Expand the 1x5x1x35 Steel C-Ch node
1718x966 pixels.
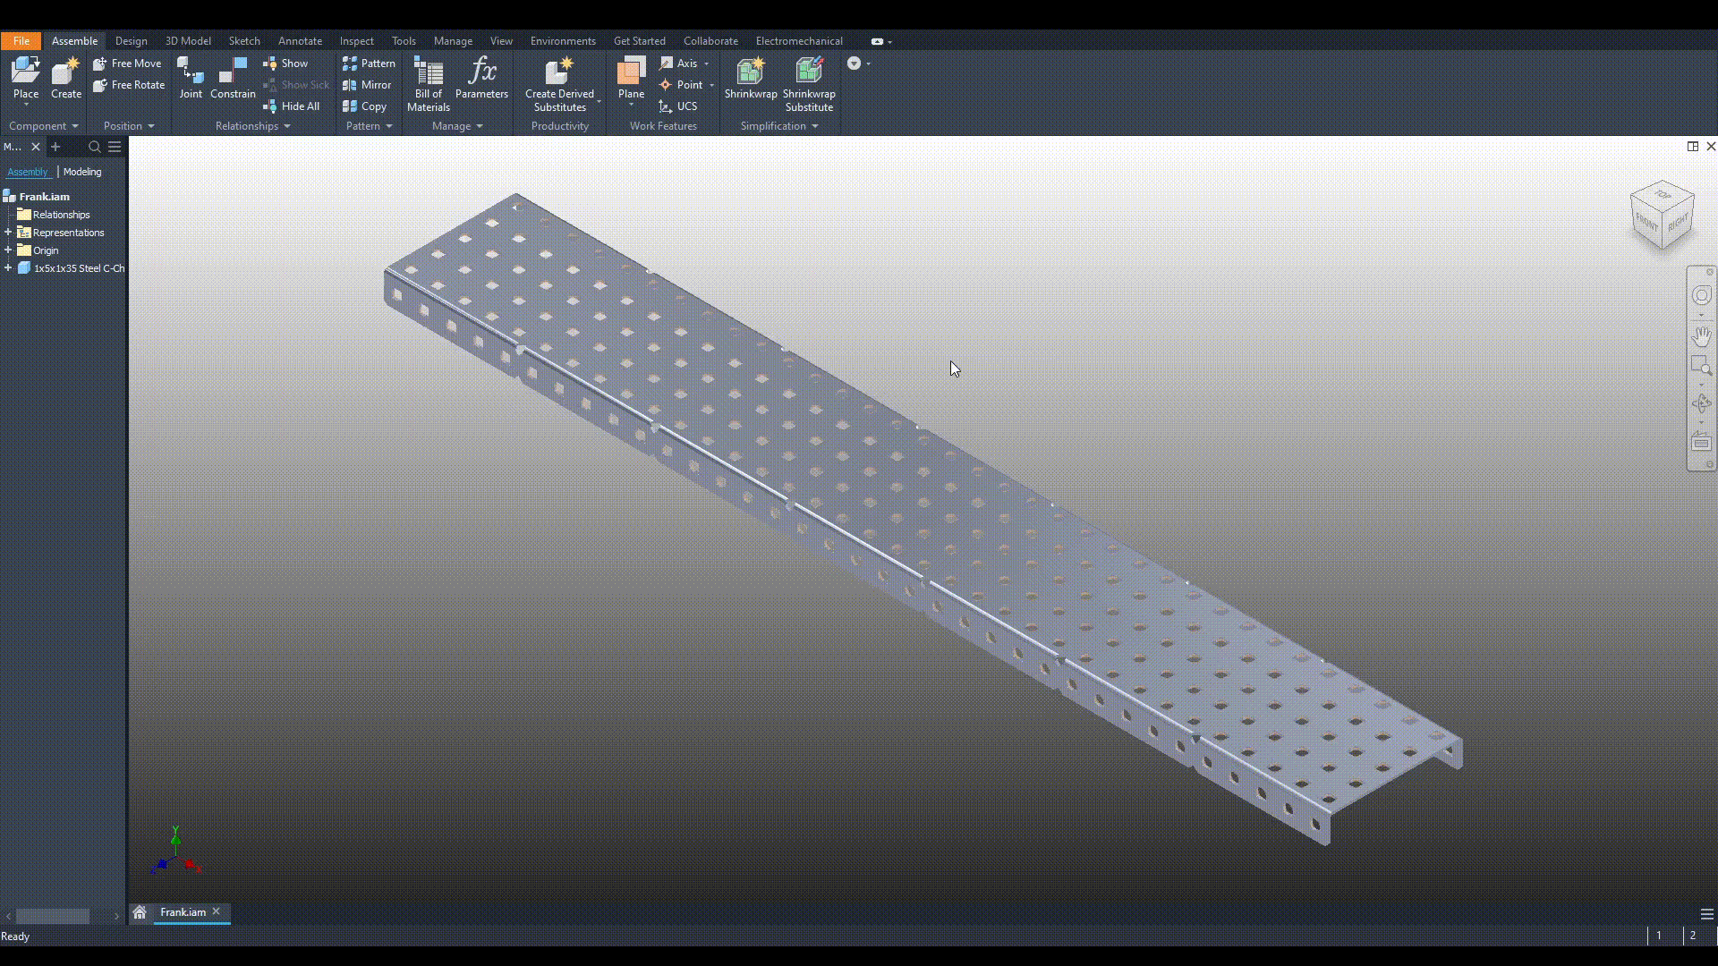pos(8,268)
